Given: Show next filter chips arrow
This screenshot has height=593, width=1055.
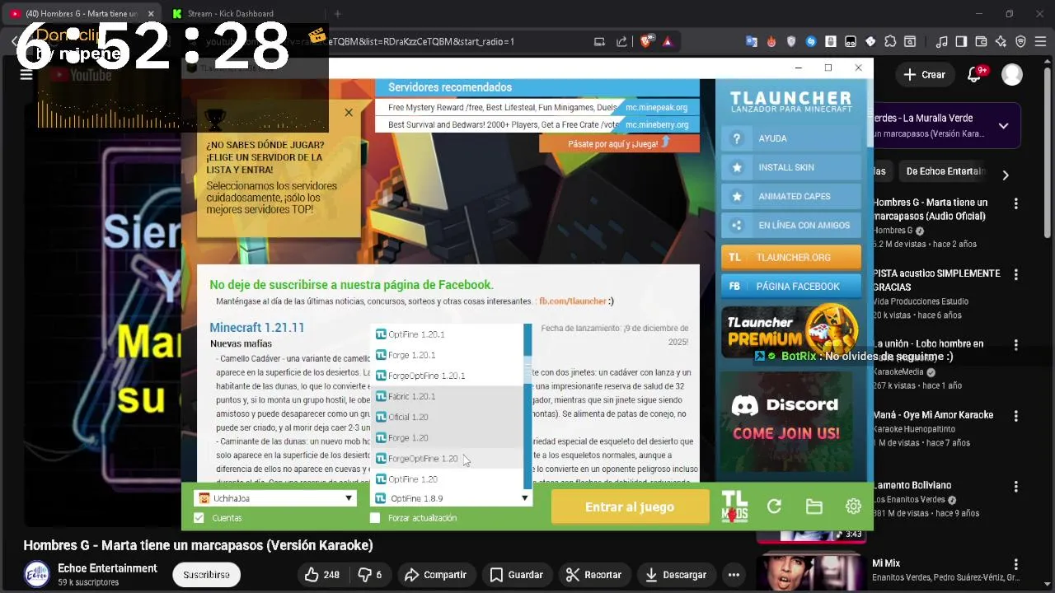Looking at the screenshot, I should click(x=1006, y=175).
